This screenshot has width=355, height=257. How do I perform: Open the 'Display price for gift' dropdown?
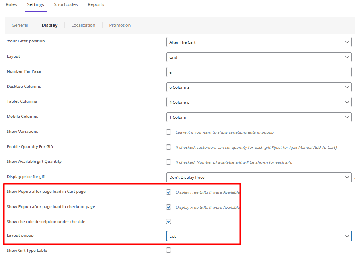pyautogui.click(x=259, y=177)
